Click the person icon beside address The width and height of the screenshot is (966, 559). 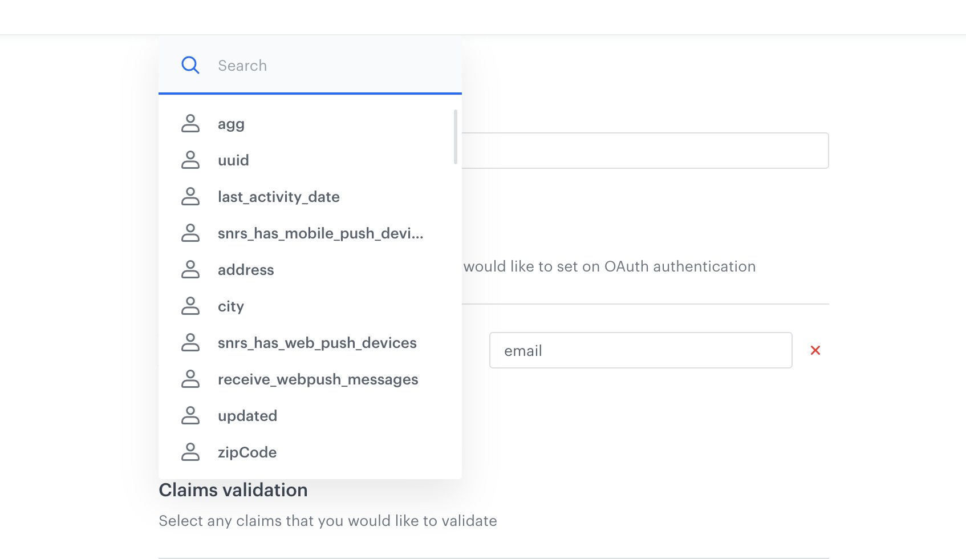[x=190, y=270]
